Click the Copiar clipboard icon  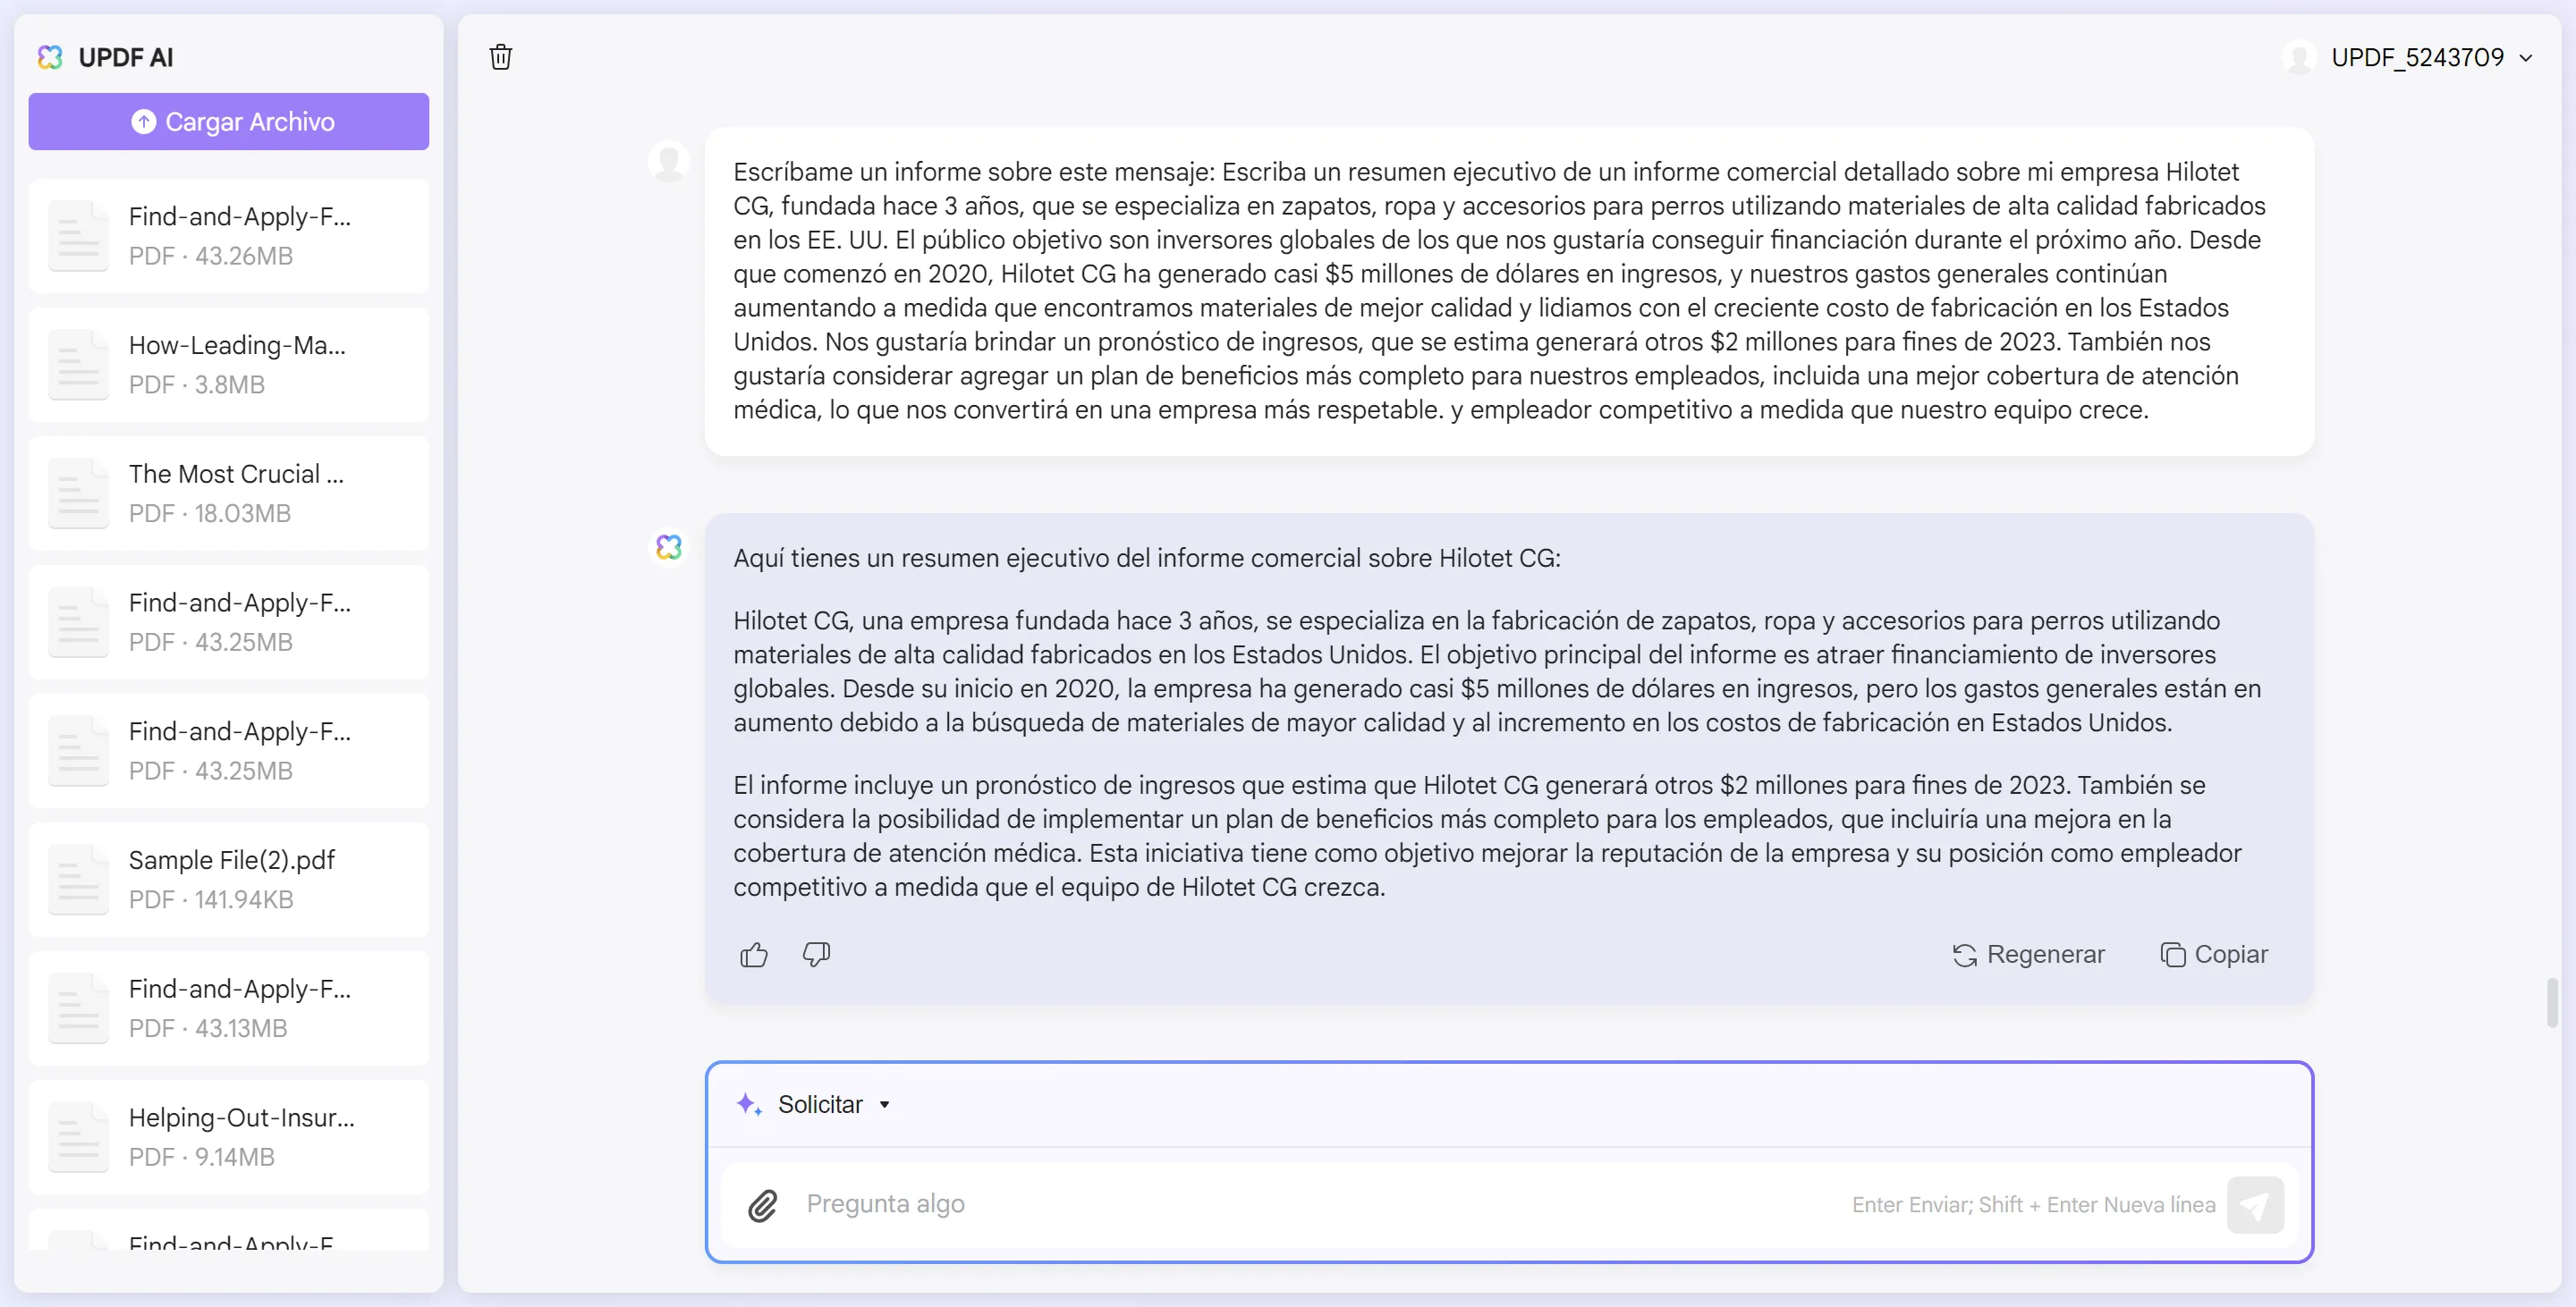pyautogui.click(x=2172, y=956)
